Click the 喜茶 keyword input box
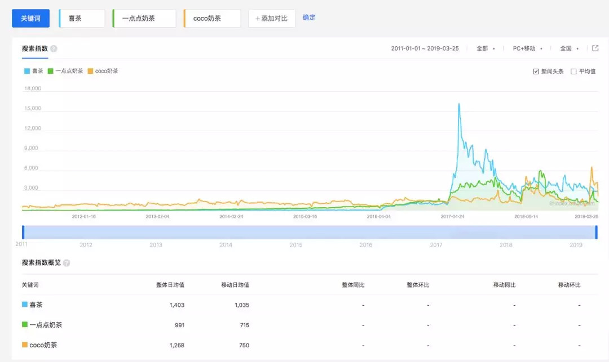The width and height of the screenshot is (609, 362). point(82,18)
